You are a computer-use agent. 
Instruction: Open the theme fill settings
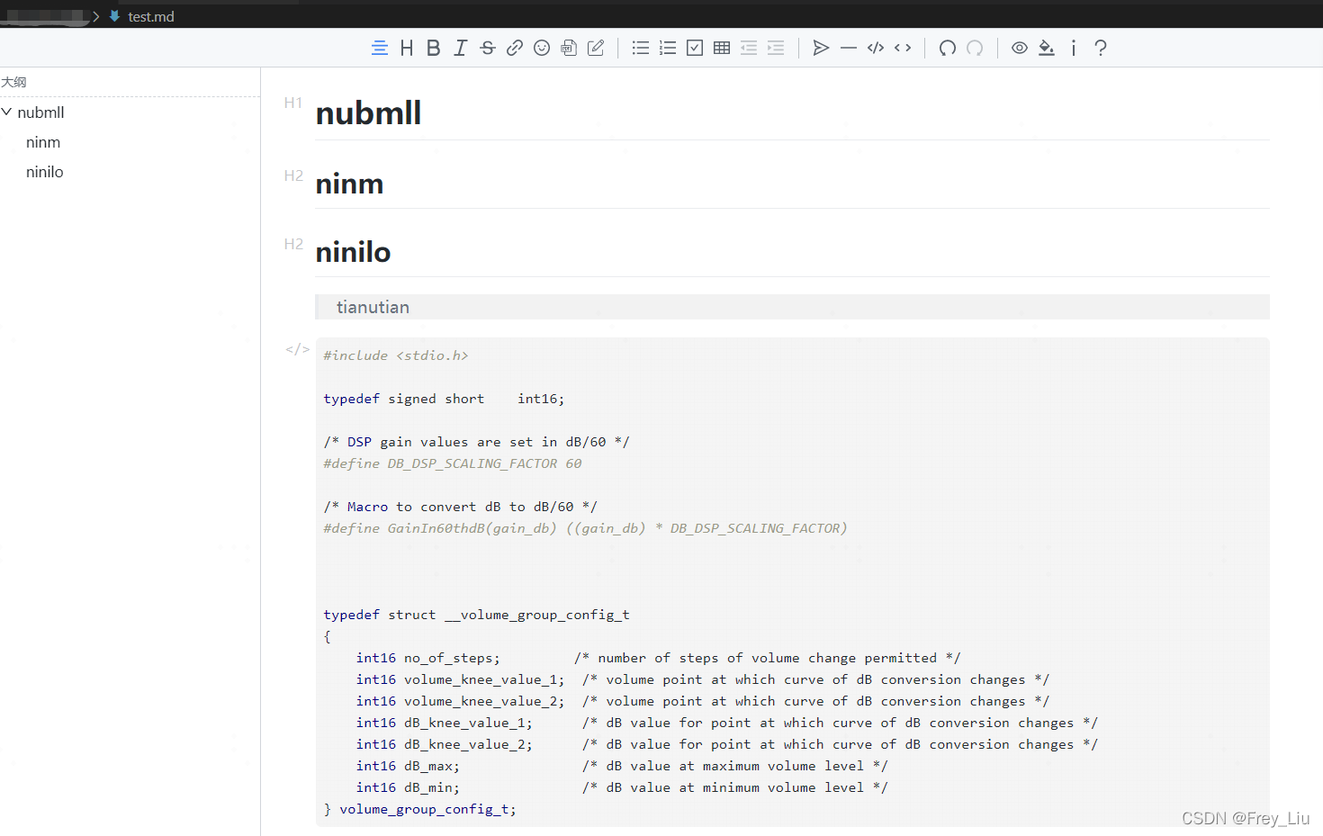[1046, 48]
